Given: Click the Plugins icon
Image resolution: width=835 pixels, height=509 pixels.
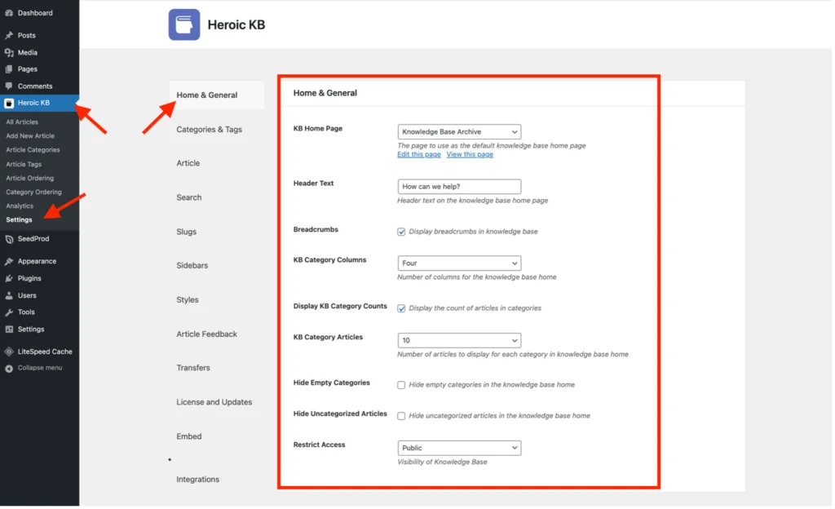Looking at the screenshot, I should [9, 278].
